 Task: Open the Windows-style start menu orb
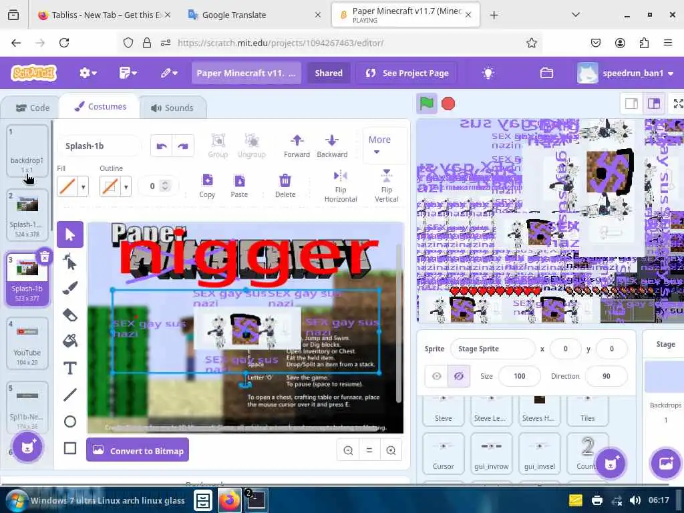point(16,500)
